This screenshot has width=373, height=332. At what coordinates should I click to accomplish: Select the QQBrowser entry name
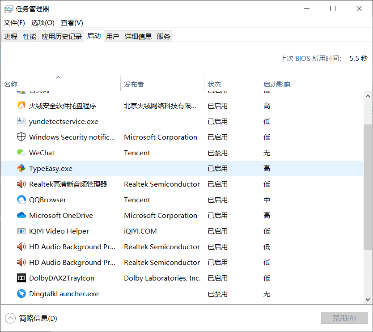pyautogui.click(x=47, y=200)
